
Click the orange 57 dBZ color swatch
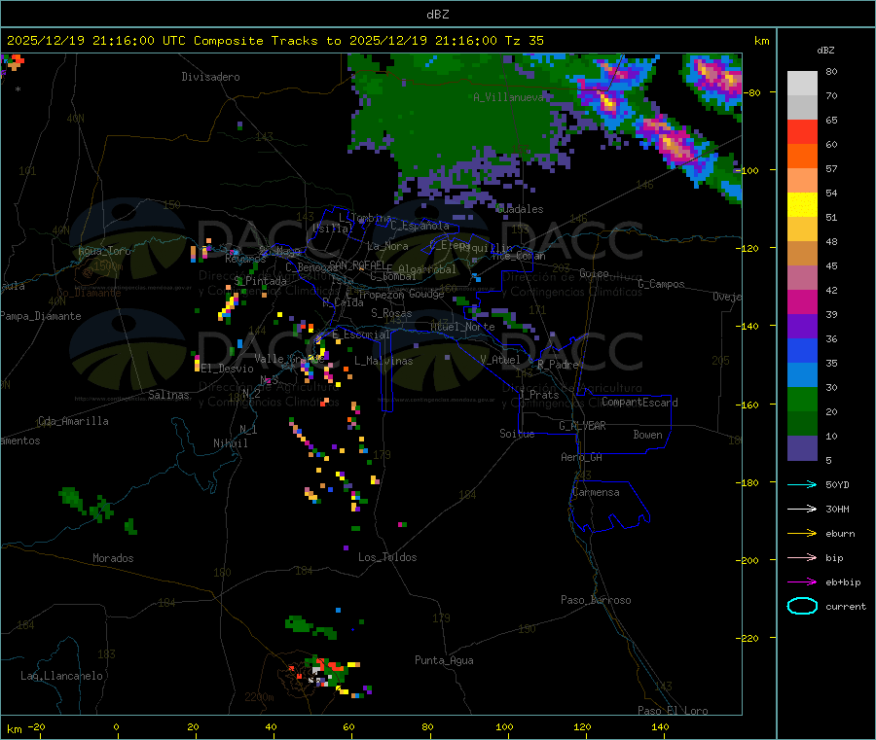(x=802, y=157)
